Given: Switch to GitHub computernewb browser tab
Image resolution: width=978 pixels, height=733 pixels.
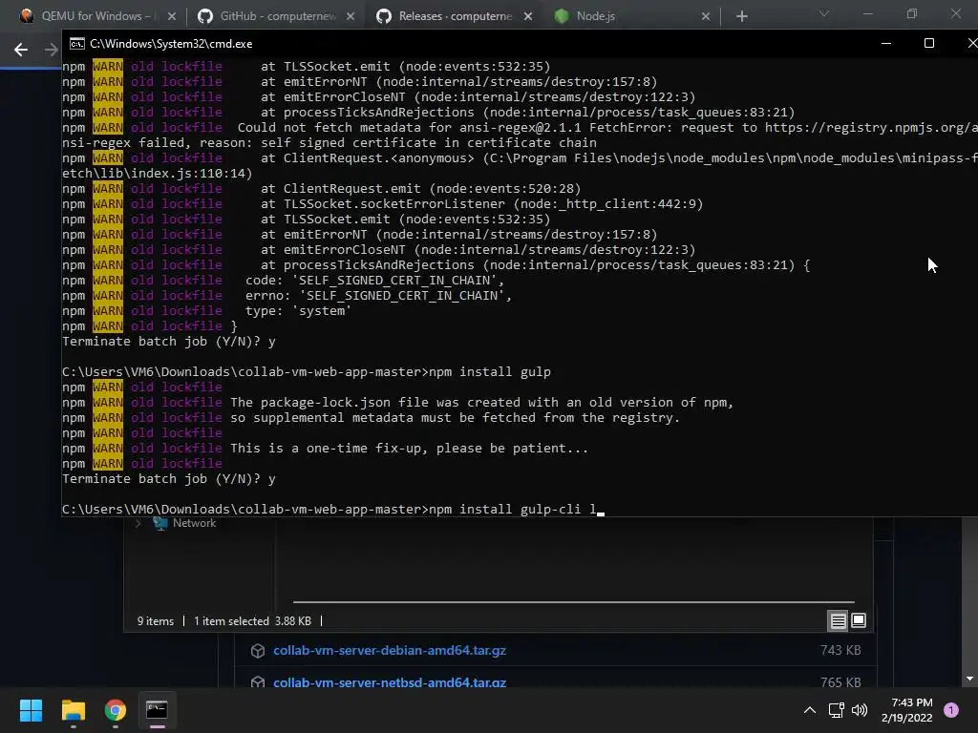Looking at the screenshot, I should tap(276, 16).
